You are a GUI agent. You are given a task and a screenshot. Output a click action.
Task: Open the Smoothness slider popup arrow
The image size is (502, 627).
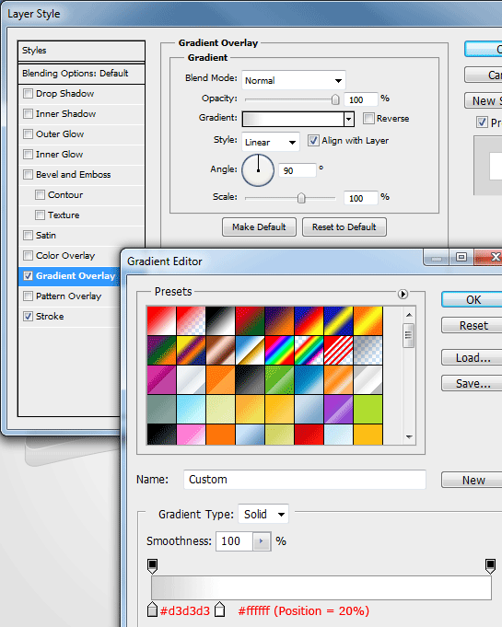tap(262, 541)
